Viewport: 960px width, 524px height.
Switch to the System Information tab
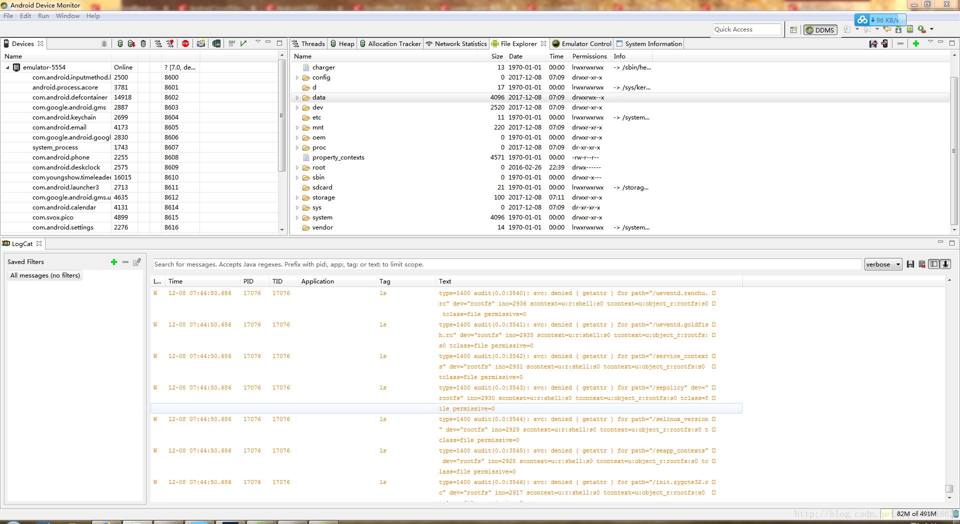click(x=649, y=44)
